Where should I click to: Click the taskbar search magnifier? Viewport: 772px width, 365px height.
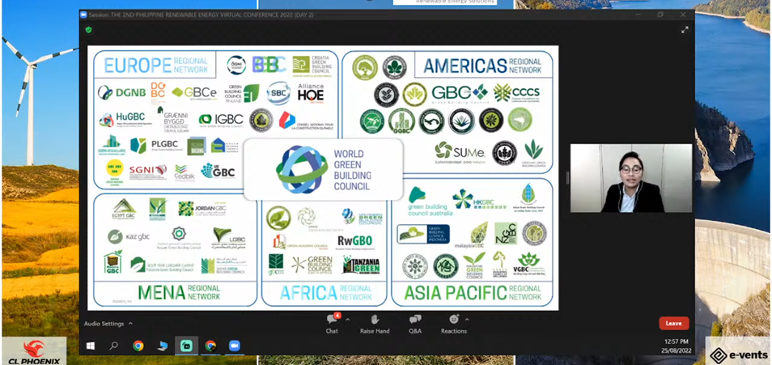pyautogui.click(x=114, y=346)
